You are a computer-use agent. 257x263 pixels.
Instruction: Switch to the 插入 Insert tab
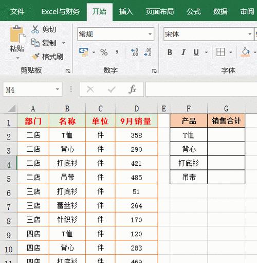tap(126, 12)
